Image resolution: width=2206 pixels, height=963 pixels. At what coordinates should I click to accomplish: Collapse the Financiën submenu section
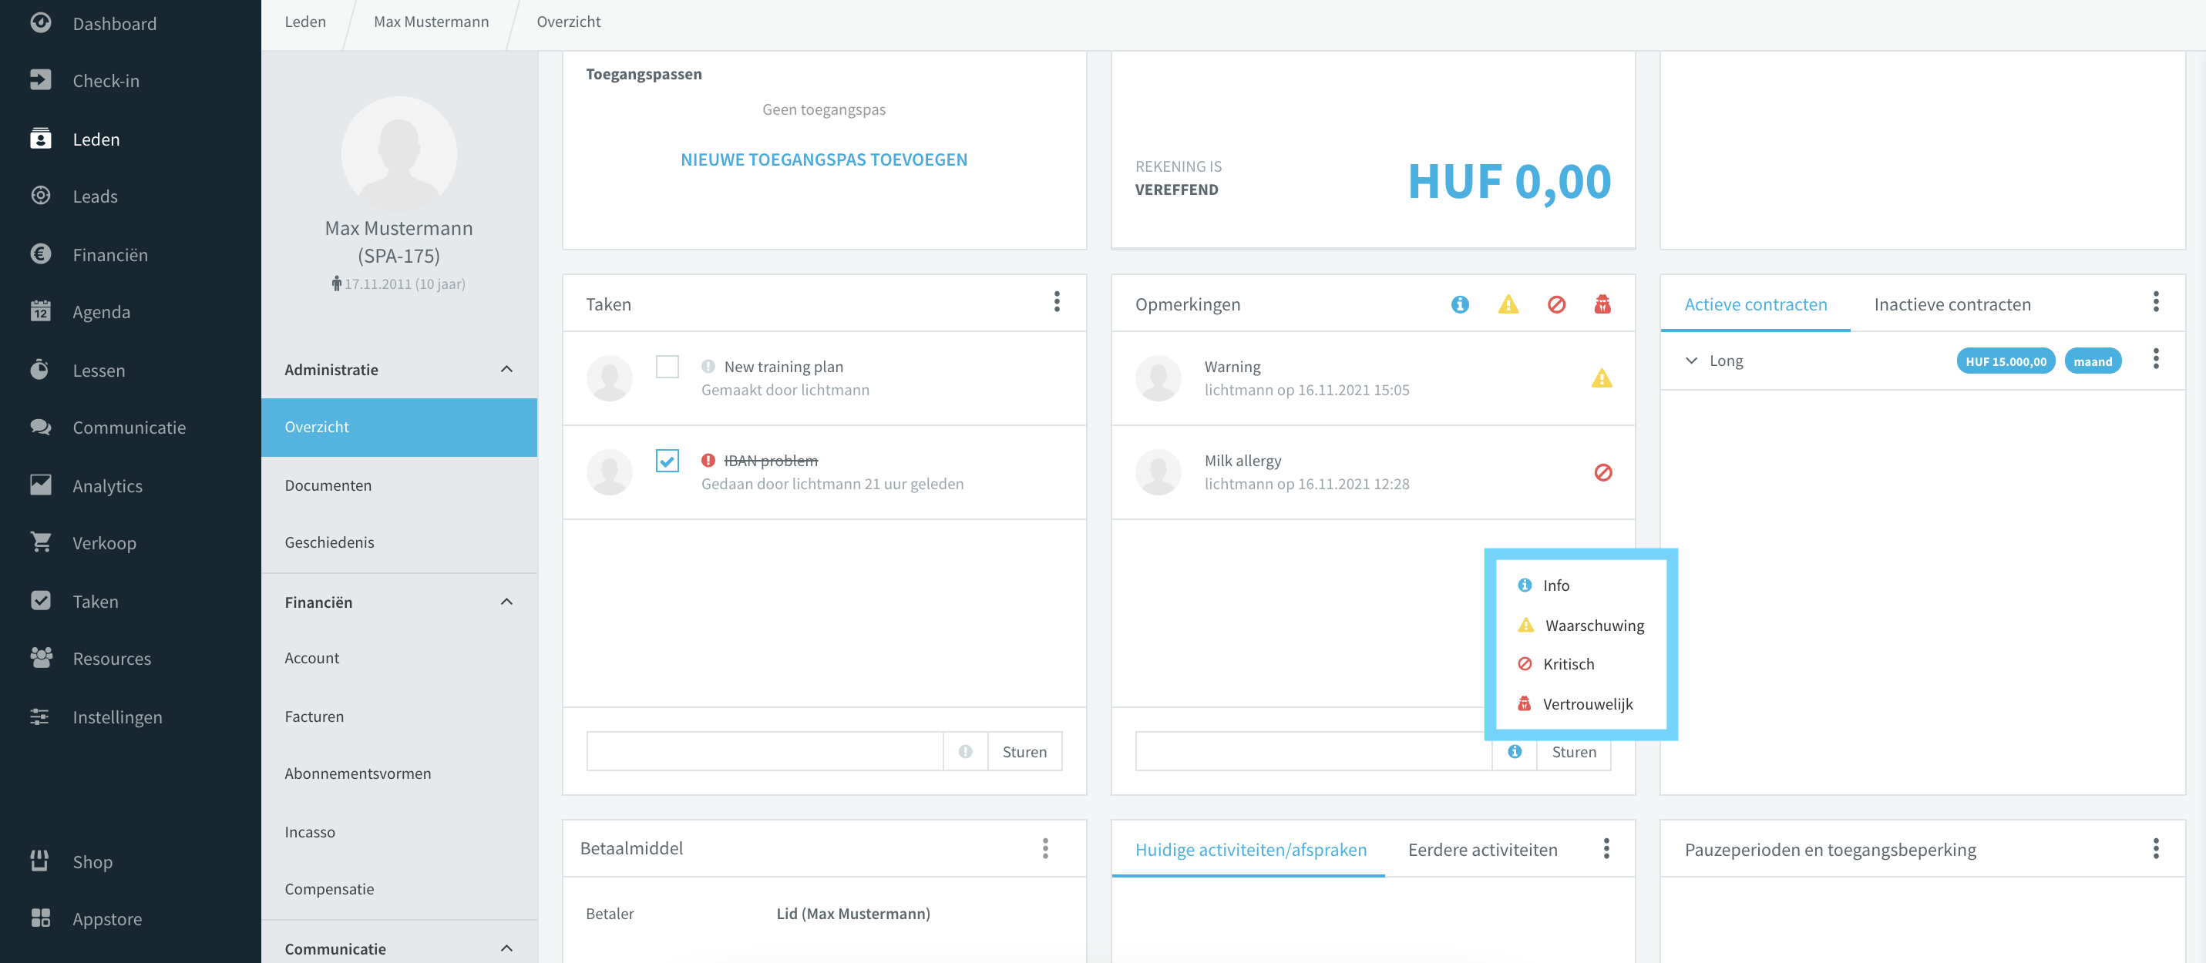[506, 602]
